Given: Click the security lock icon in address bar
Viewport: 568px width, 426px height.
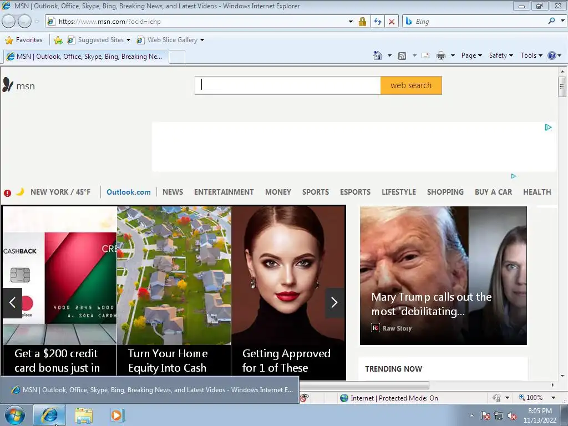Looking at the screenshot, I should click(362, 22).
